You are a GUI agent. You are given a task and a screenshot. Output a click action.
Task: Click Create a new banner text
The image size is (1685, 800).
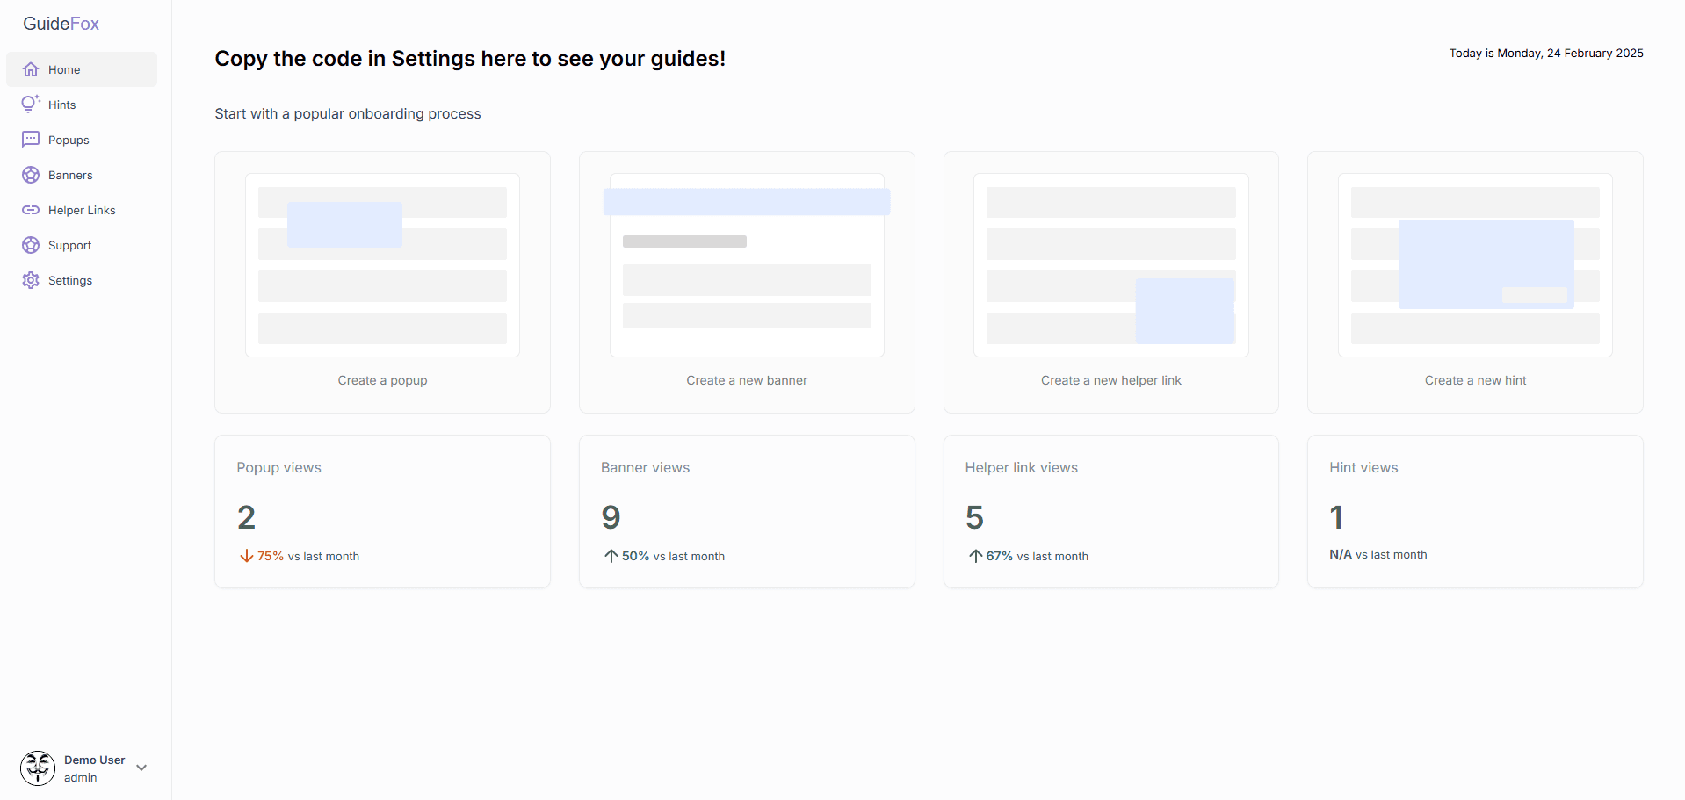click(x=747, y=380)
